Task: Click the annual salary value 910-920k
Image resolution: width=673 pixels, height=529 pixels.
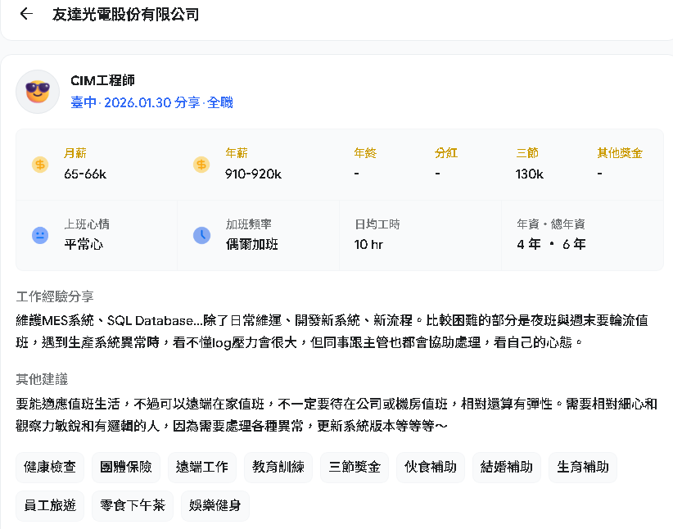Action: [x=253, y=174]
